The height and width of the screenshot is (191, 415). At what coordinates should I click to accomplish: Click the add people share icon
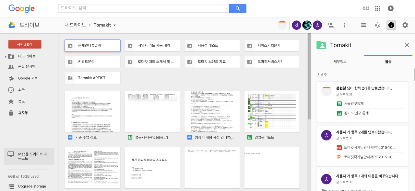331,25
